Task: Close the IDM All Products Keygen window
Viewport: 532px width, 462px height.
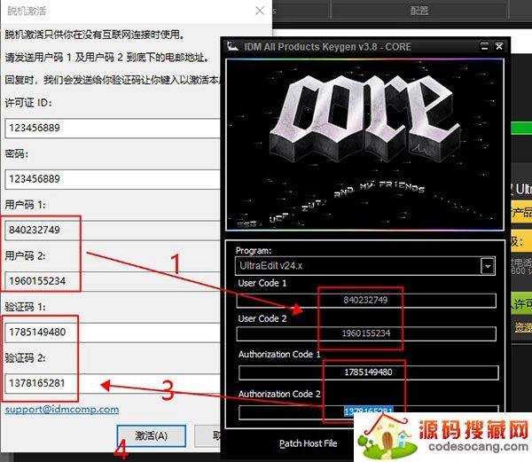Action: point(499,46)
